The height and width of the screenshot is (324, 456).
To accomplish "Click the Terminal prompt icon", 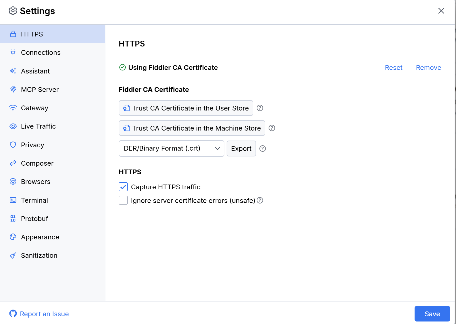I will pyautogui.click(x=13, y=200).
